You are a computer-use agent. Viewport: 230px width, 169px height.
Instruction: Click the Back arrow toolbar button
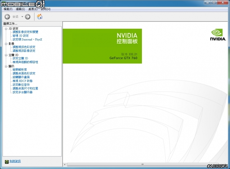(7, 17)
